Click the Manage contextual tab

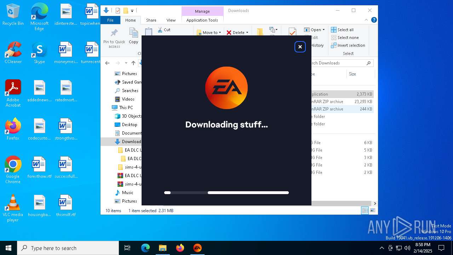202,11
